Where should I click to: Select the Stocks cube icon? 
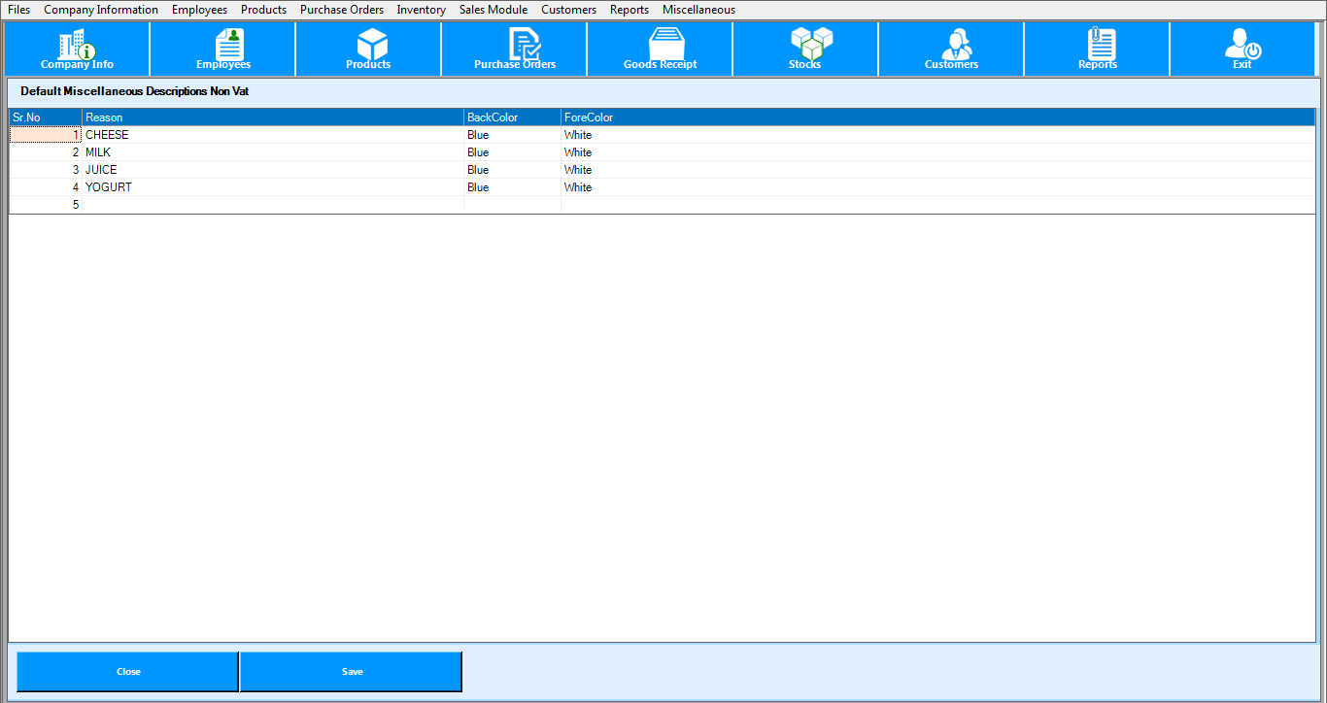coord(805,49)
